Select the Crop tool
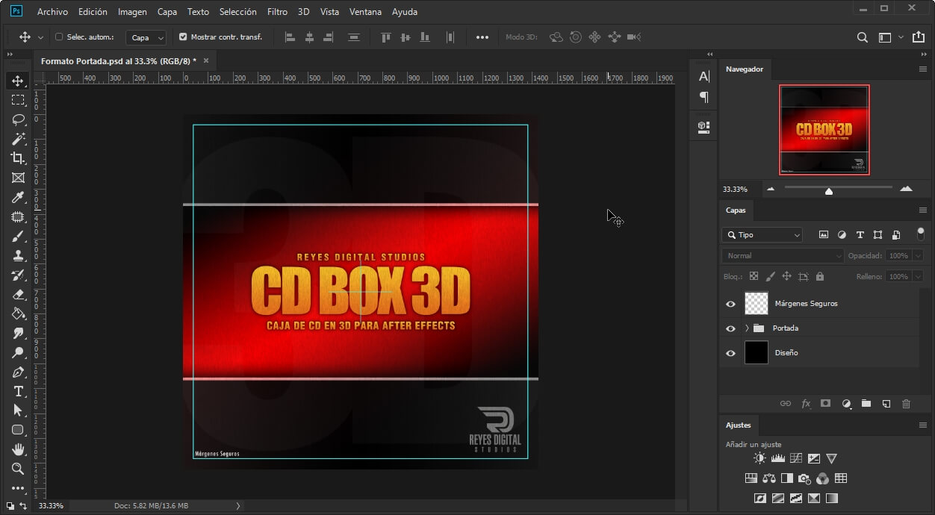The image size is (935, 515). (18, 158)
